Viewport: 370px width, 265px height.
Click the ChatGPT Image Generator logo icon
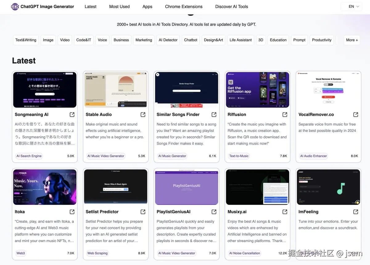[15, 6]
